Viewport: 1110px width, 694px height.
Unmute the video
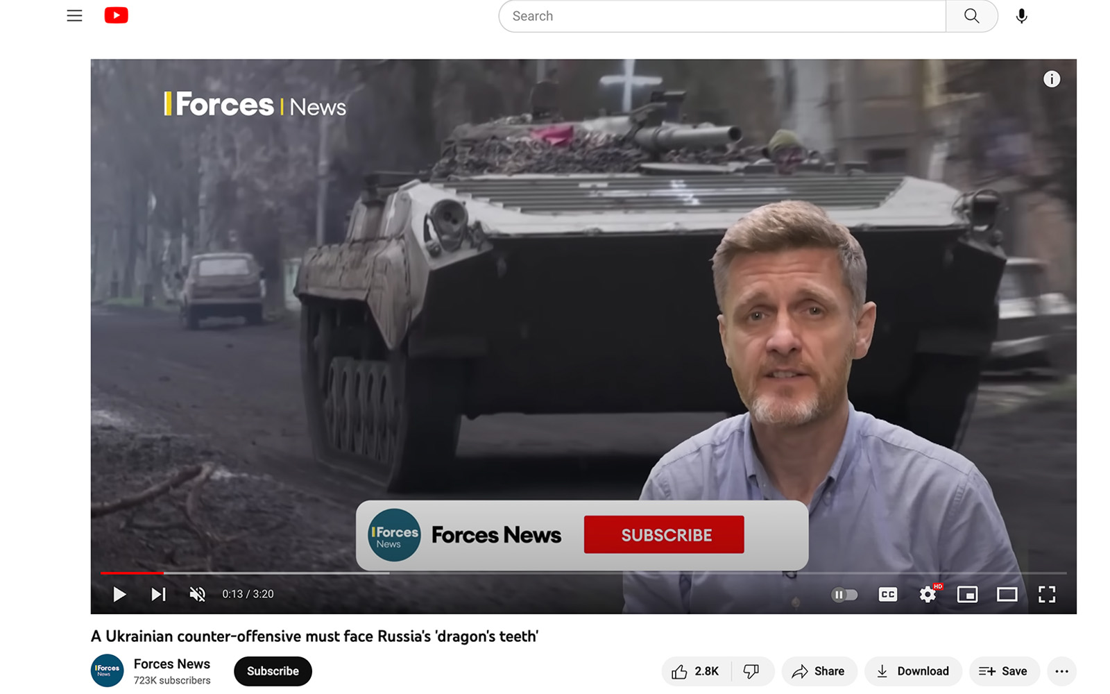(197, 595)
